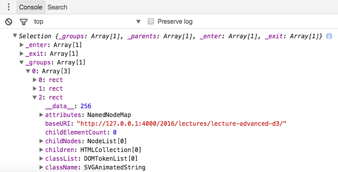Enable the Preserve log checkbox
This screenshot has width=338, height=172.
pos(151,21)
